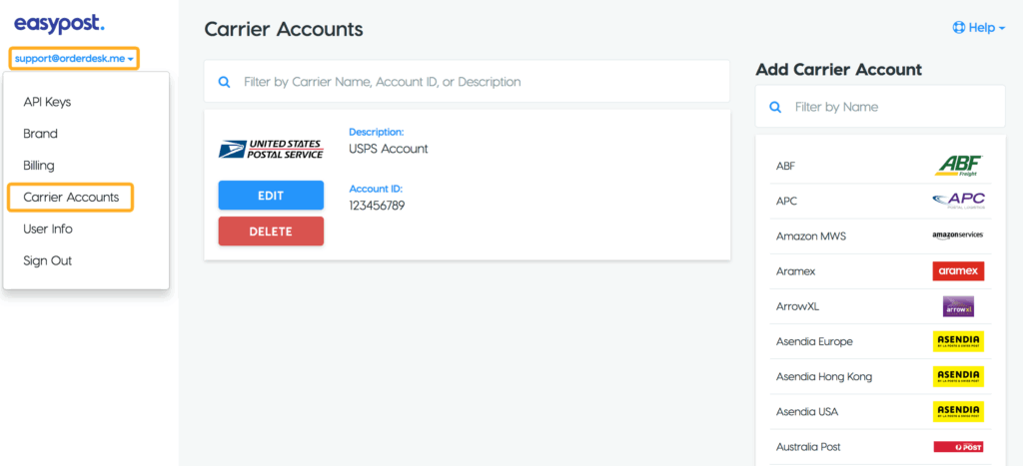
Task: Click the EasyPost logo
Action: click(x=58, y=23)
